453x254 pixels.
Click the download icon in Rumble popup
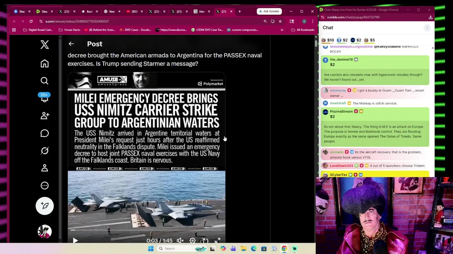[430, 17]
